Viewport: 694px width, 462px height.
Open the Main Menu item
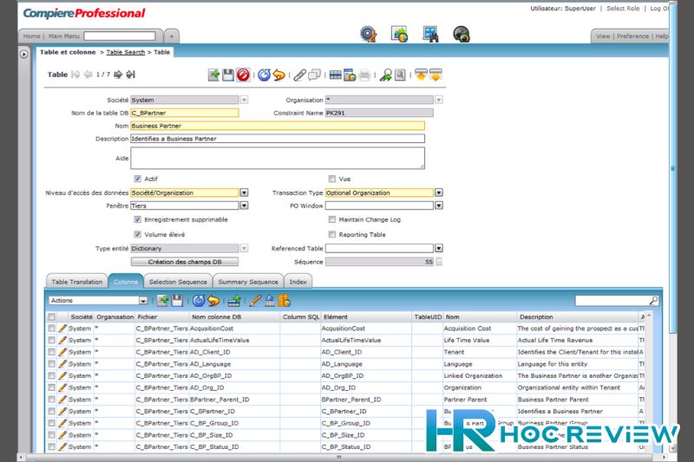pos(63,36)
